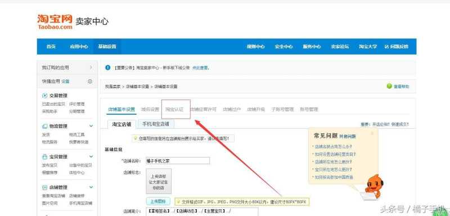The height and width of the screenshot is (216, 450).
Task: Open 查看帮助 link
Action: coord(401,86)
